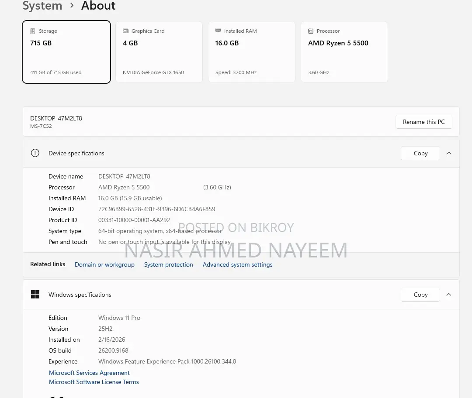Go back to System breadcrumb
This screenshot has height=398, width=472.
click(42, 5)
